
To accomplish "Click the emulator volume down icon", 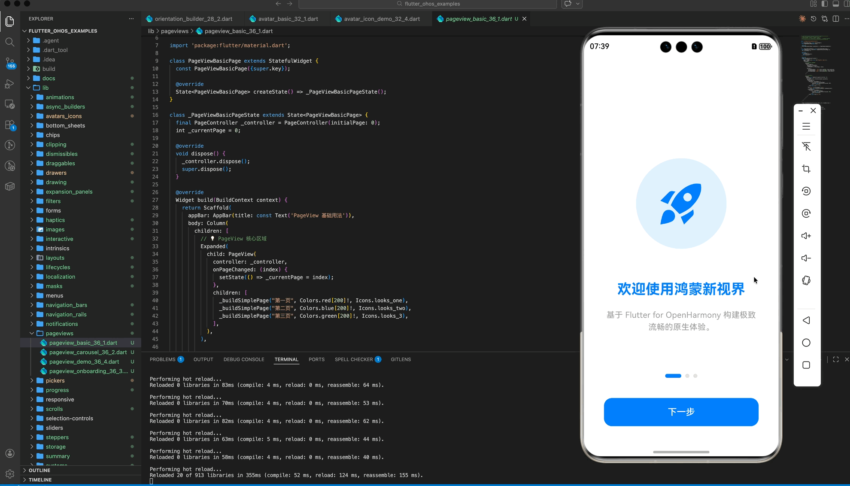I will [806, 258].
